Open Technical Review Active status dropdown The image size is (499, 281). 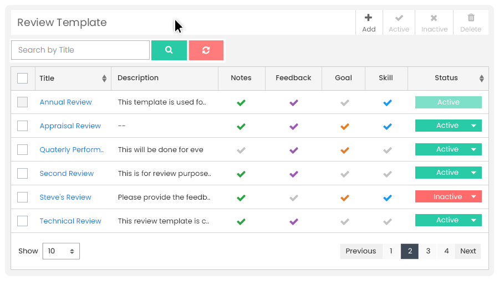click(x=448, y=220)
